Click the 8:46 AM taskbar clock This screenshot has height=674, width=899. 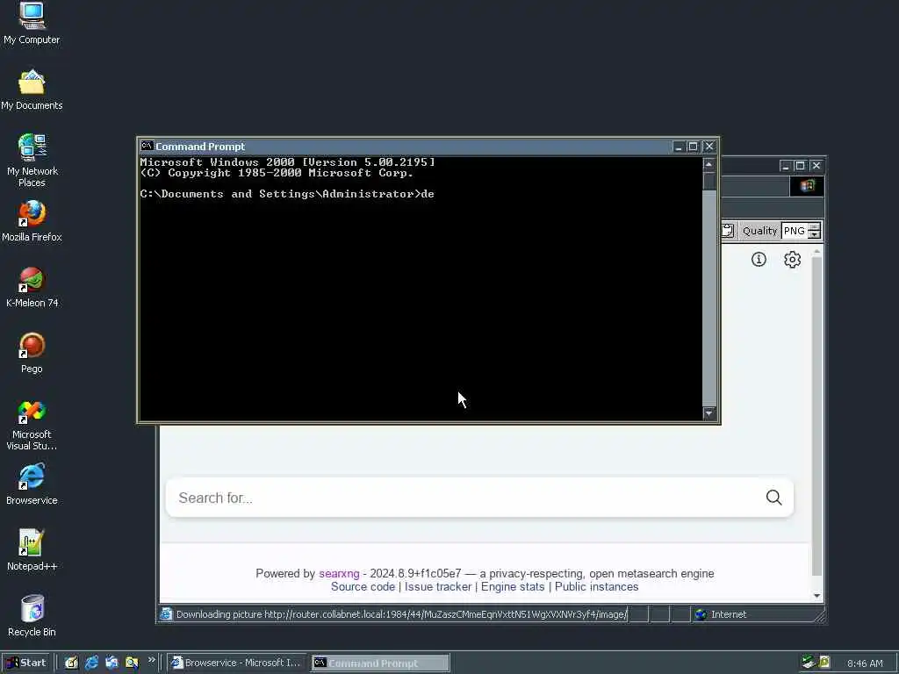tap(865, 663)
